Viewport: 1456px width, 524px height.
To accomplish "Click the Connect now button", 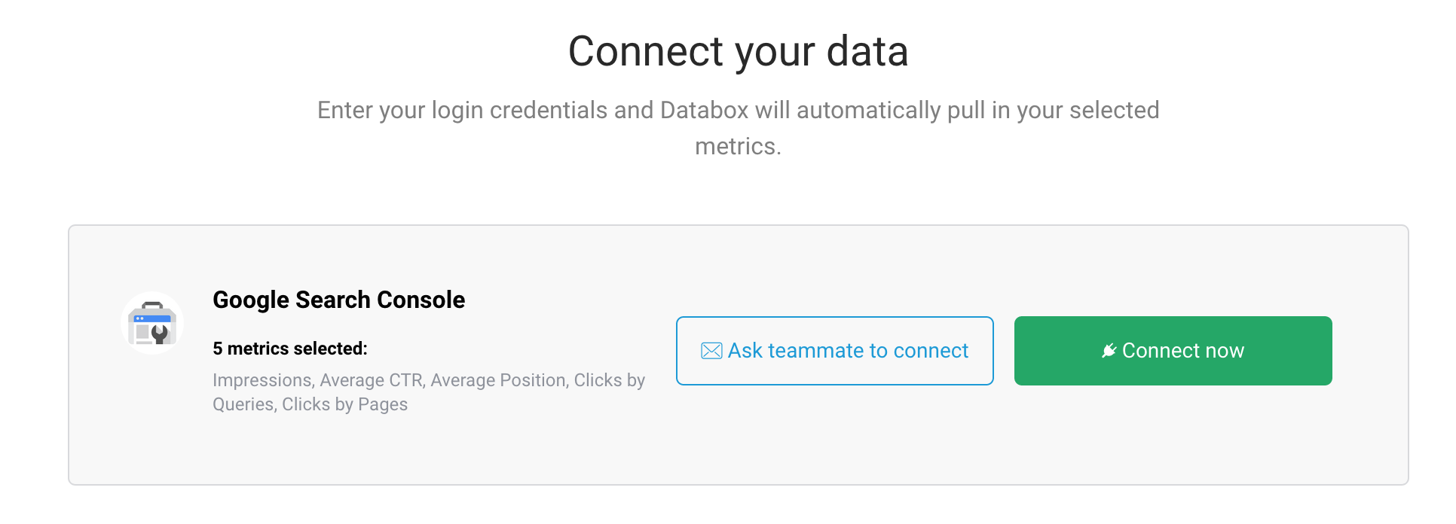I will coord(1173,350).
